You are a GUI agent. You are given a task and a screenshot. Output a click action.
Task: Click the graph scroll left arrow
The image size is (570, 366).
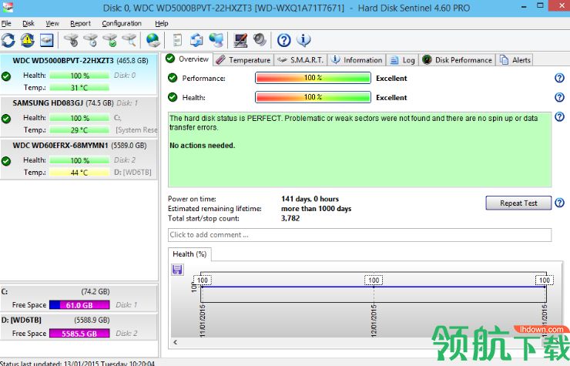176,342
